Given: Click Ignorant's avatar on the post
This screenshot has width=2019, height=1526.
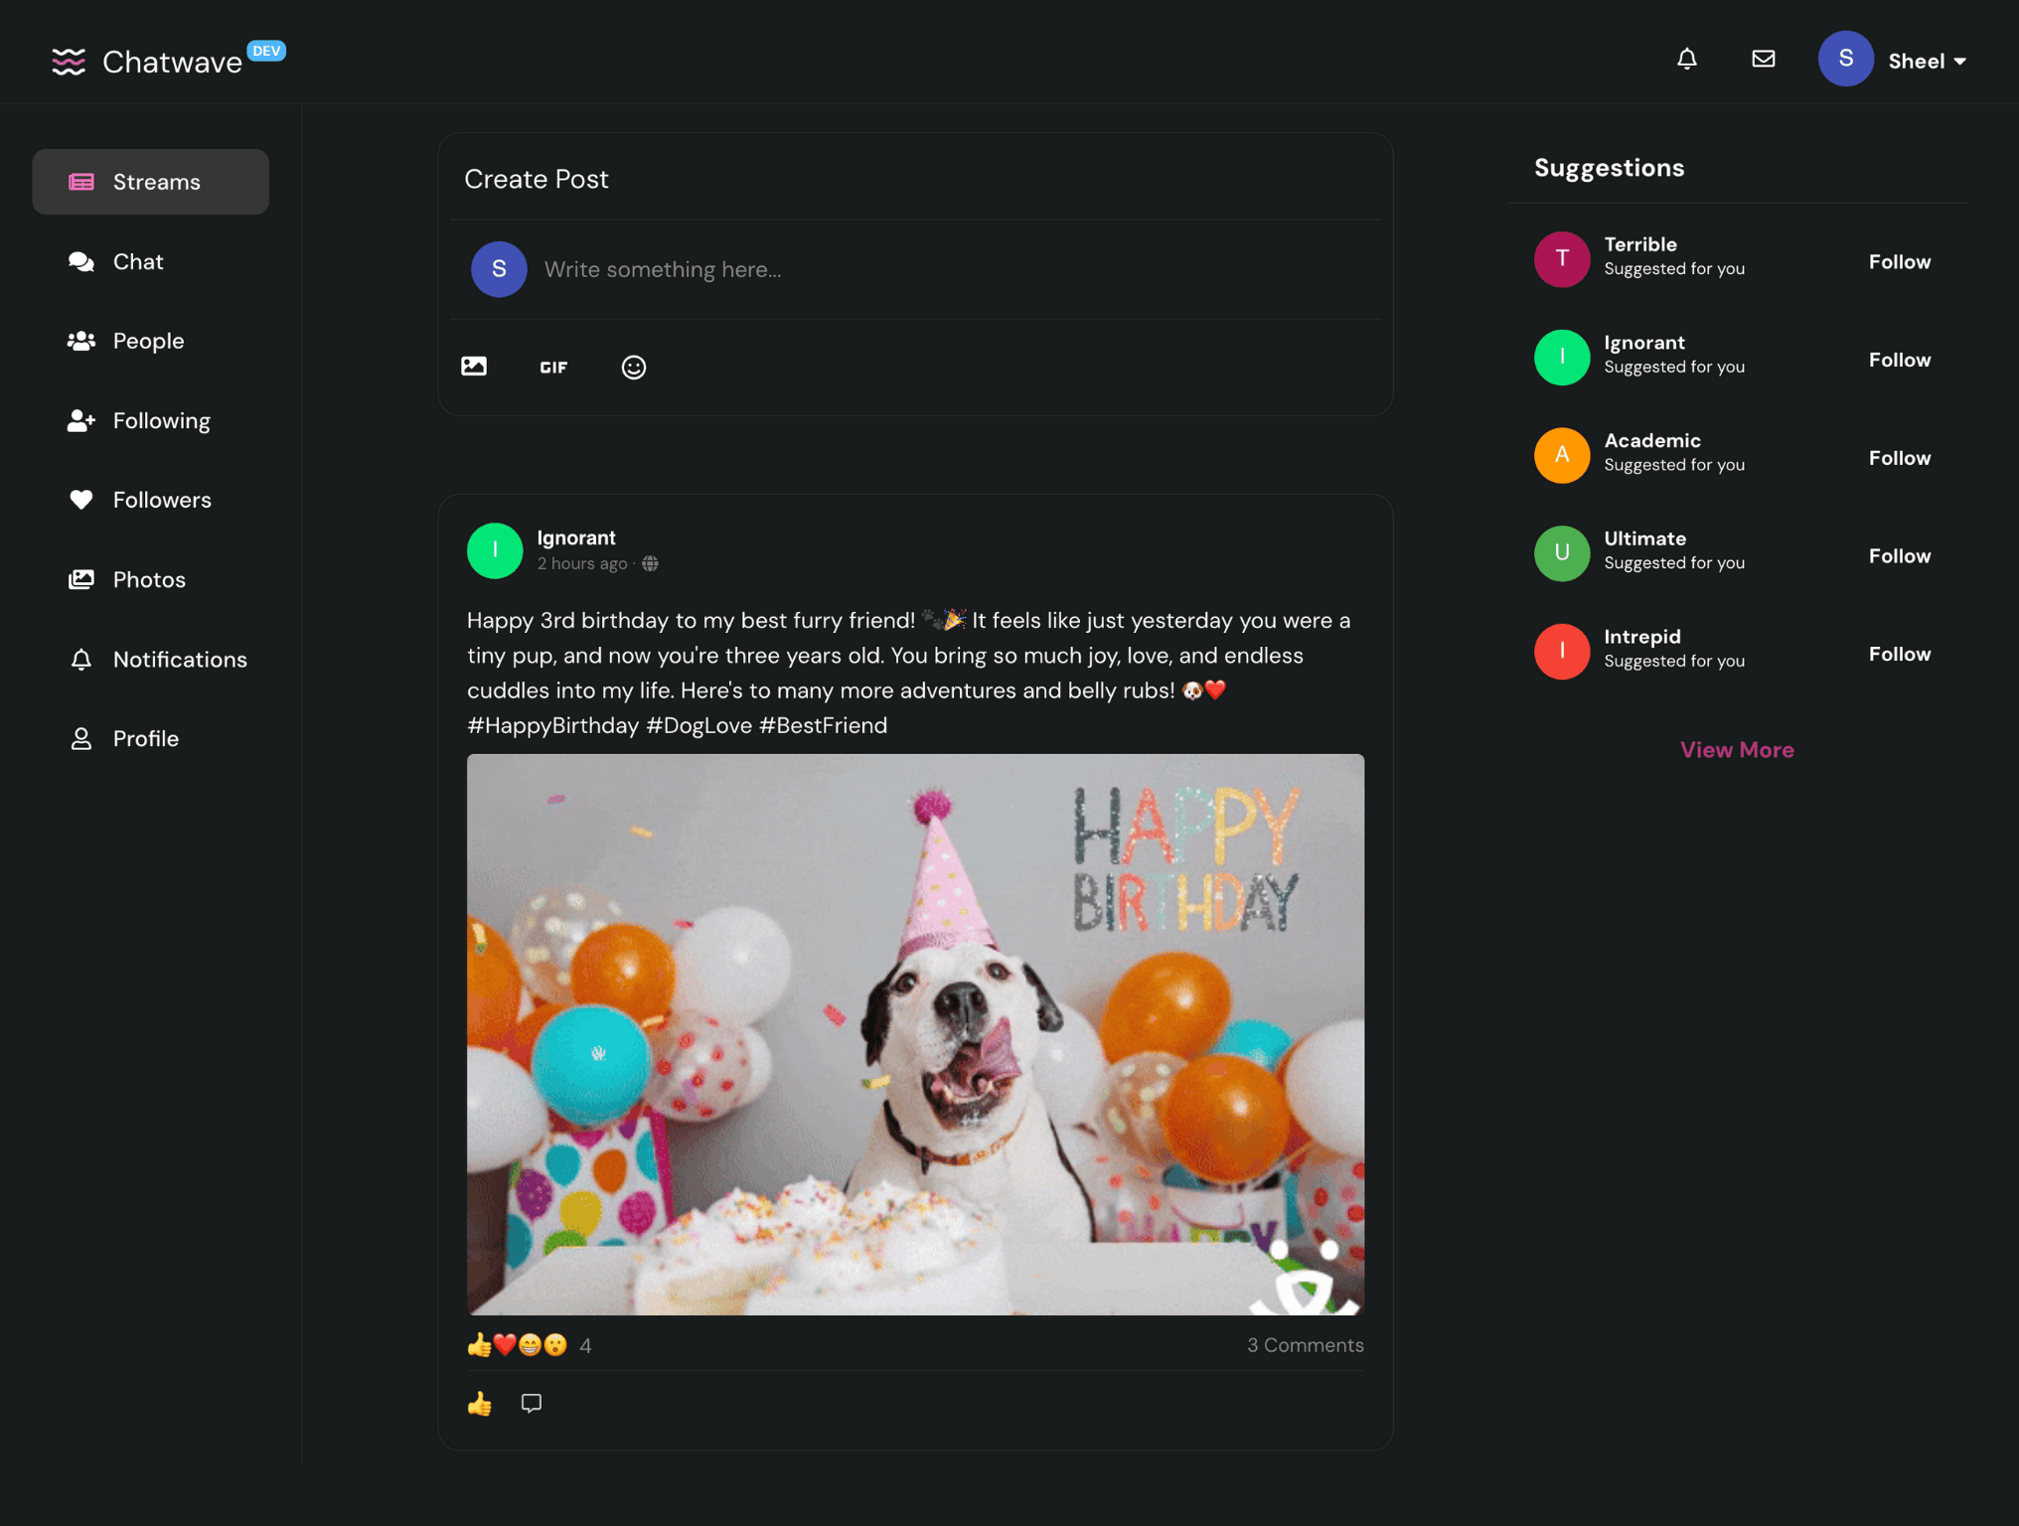Looking at the screenshot, I should (495, 550).
